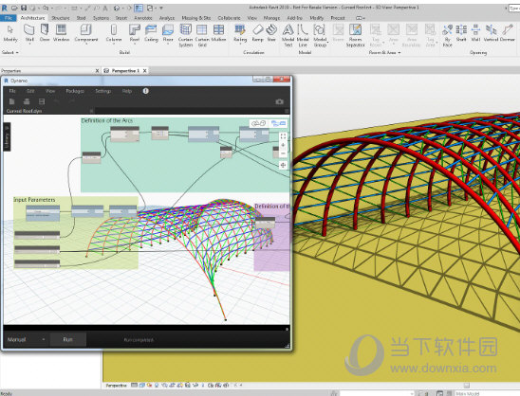Select the Perspective 1 view tab

125,70
